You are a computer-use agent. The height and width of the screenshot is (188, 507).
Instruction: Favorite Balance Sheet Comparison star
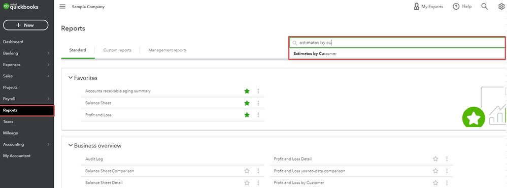click(247, 171)
